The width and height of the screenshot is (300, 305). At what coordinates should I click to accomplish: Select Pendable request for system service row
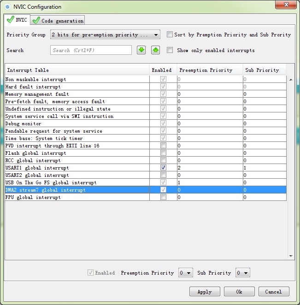point(146,131)
